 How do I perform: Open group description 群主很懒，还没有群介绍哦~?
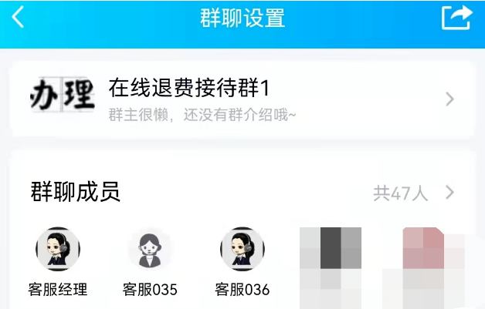[202, 115]
